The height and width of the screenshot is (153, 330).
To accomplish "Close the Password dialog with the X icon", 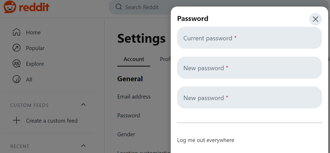I will click(x=315, y=19).
